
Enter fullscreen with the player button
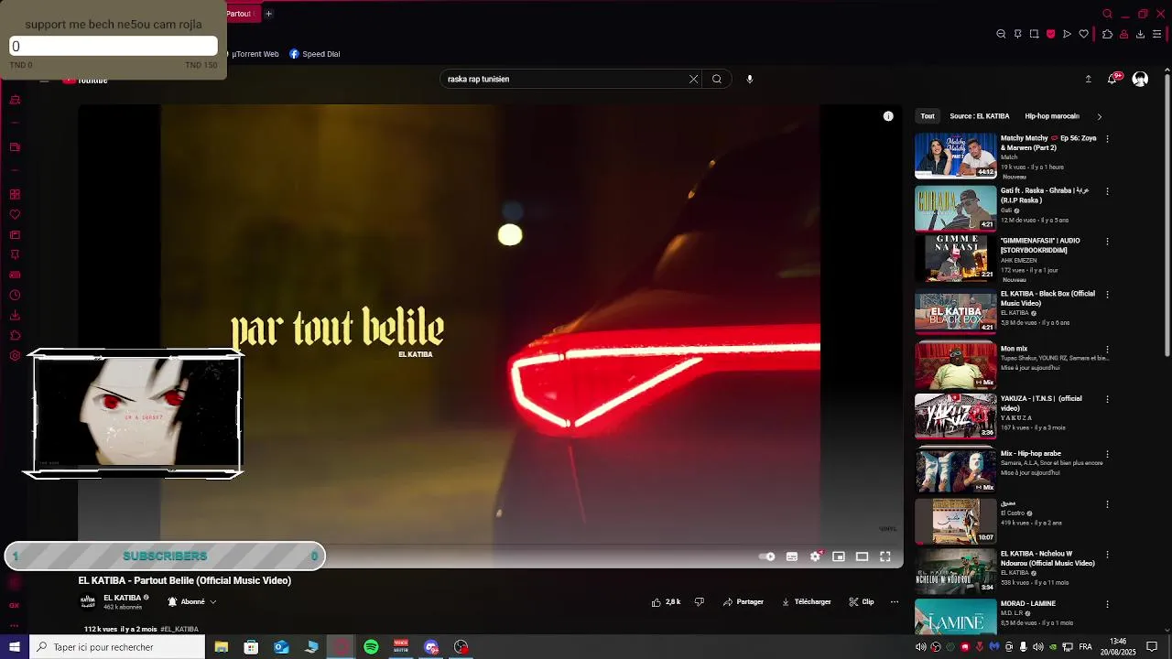coord(885,556)
